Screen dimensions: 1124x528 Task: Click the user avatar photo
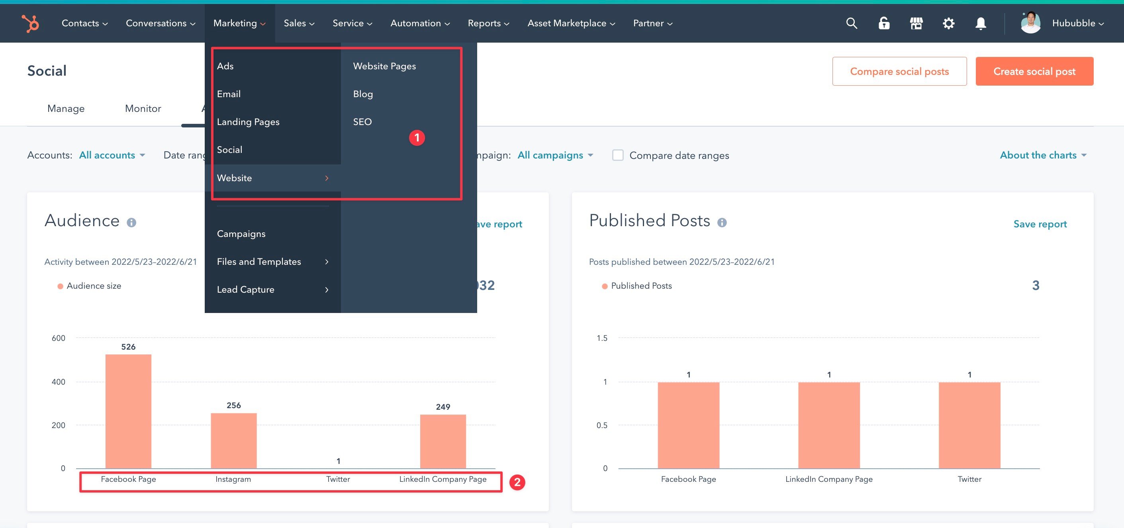click(x=1031, y=23)
